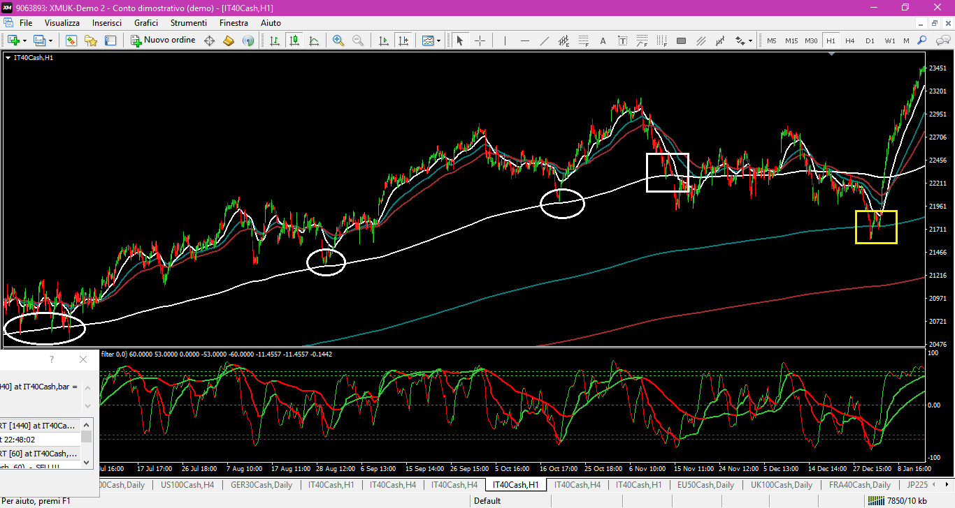Open the Grafici menu

(146, 23)
